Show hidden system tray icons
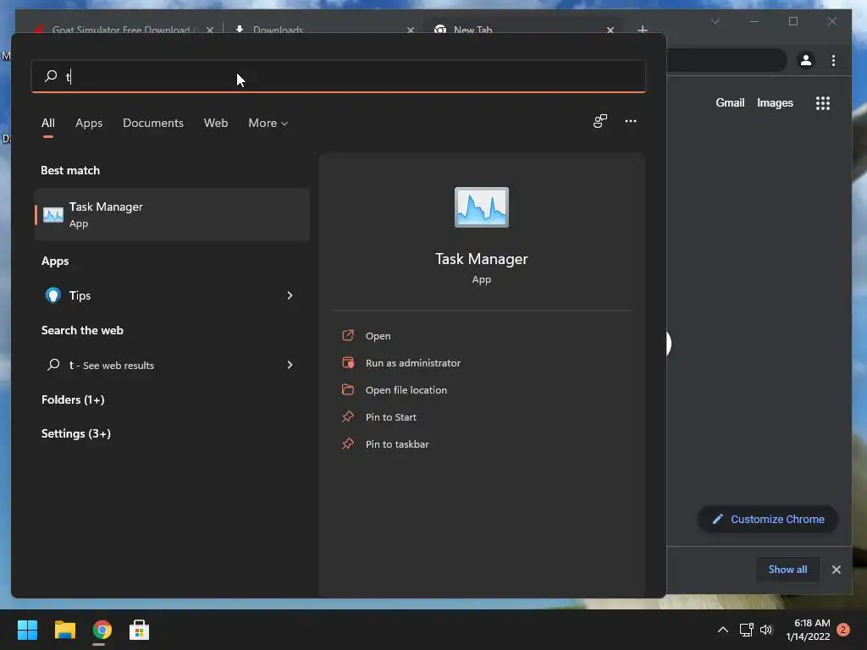This screenshot has width=867, height=650. tap(723, 630)
